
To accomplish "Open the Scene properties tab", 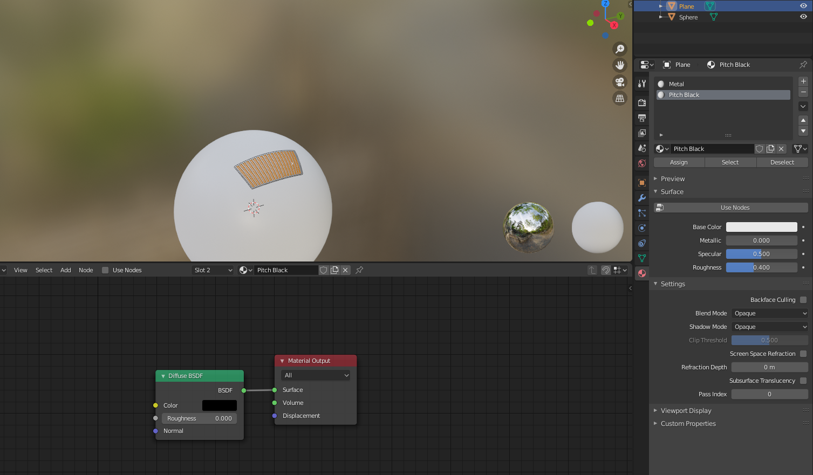I will pos(642,148).
